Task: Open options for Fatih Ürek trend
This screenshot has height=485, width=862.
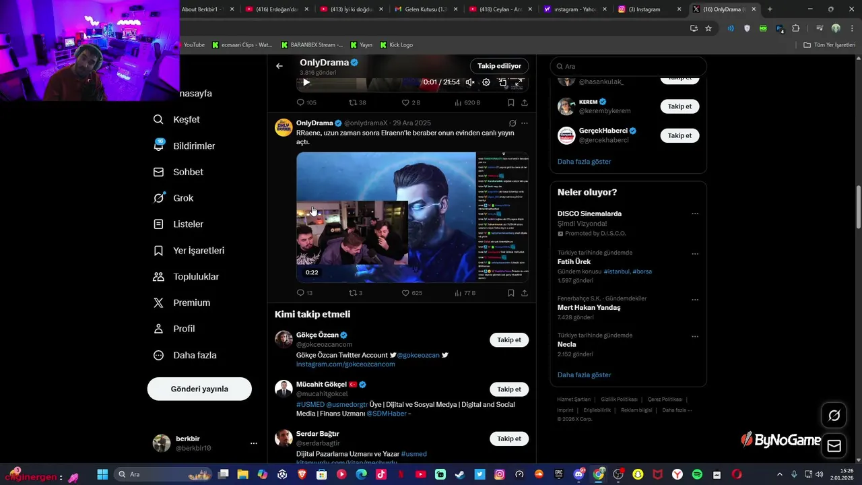Action: pos(695,254)
